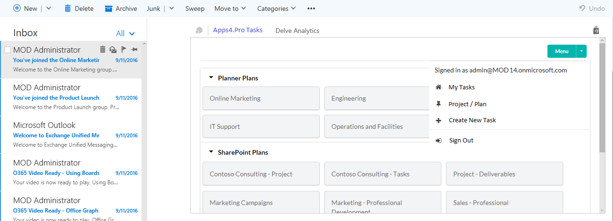613x221 pixels.
Task: Click the Archive box icon
Action: [109, 8]
